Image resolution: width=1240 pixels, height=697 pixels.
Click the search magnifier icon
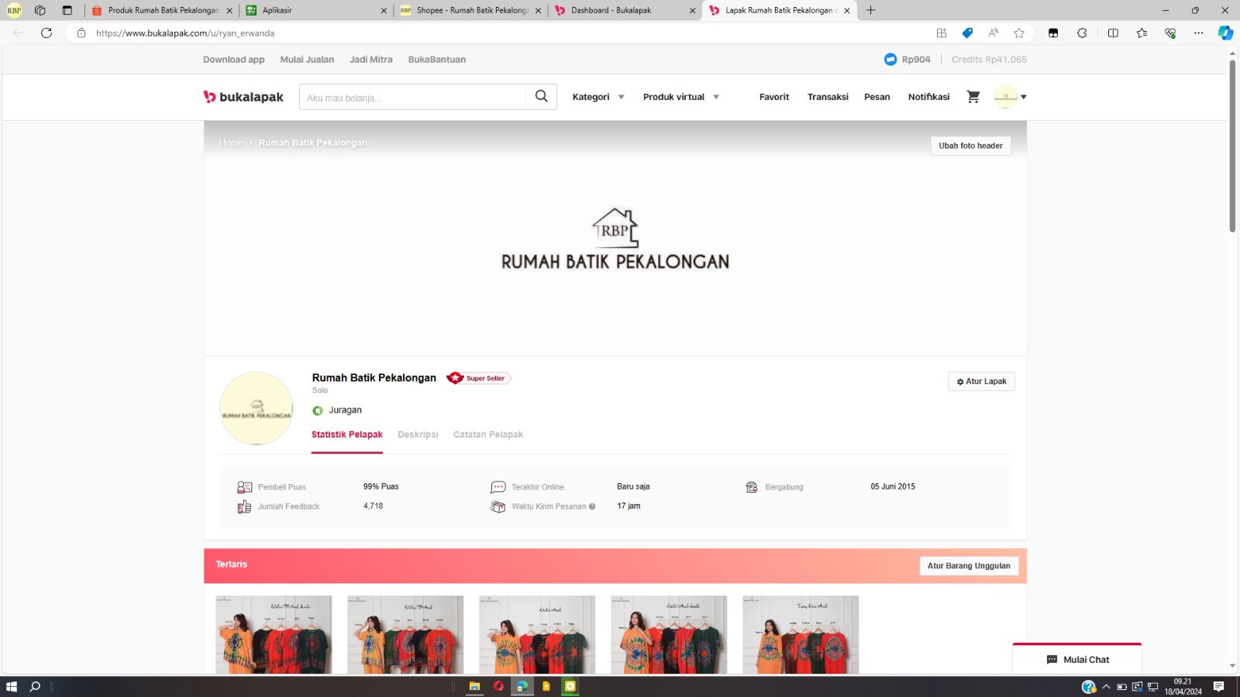coord(541,97)
